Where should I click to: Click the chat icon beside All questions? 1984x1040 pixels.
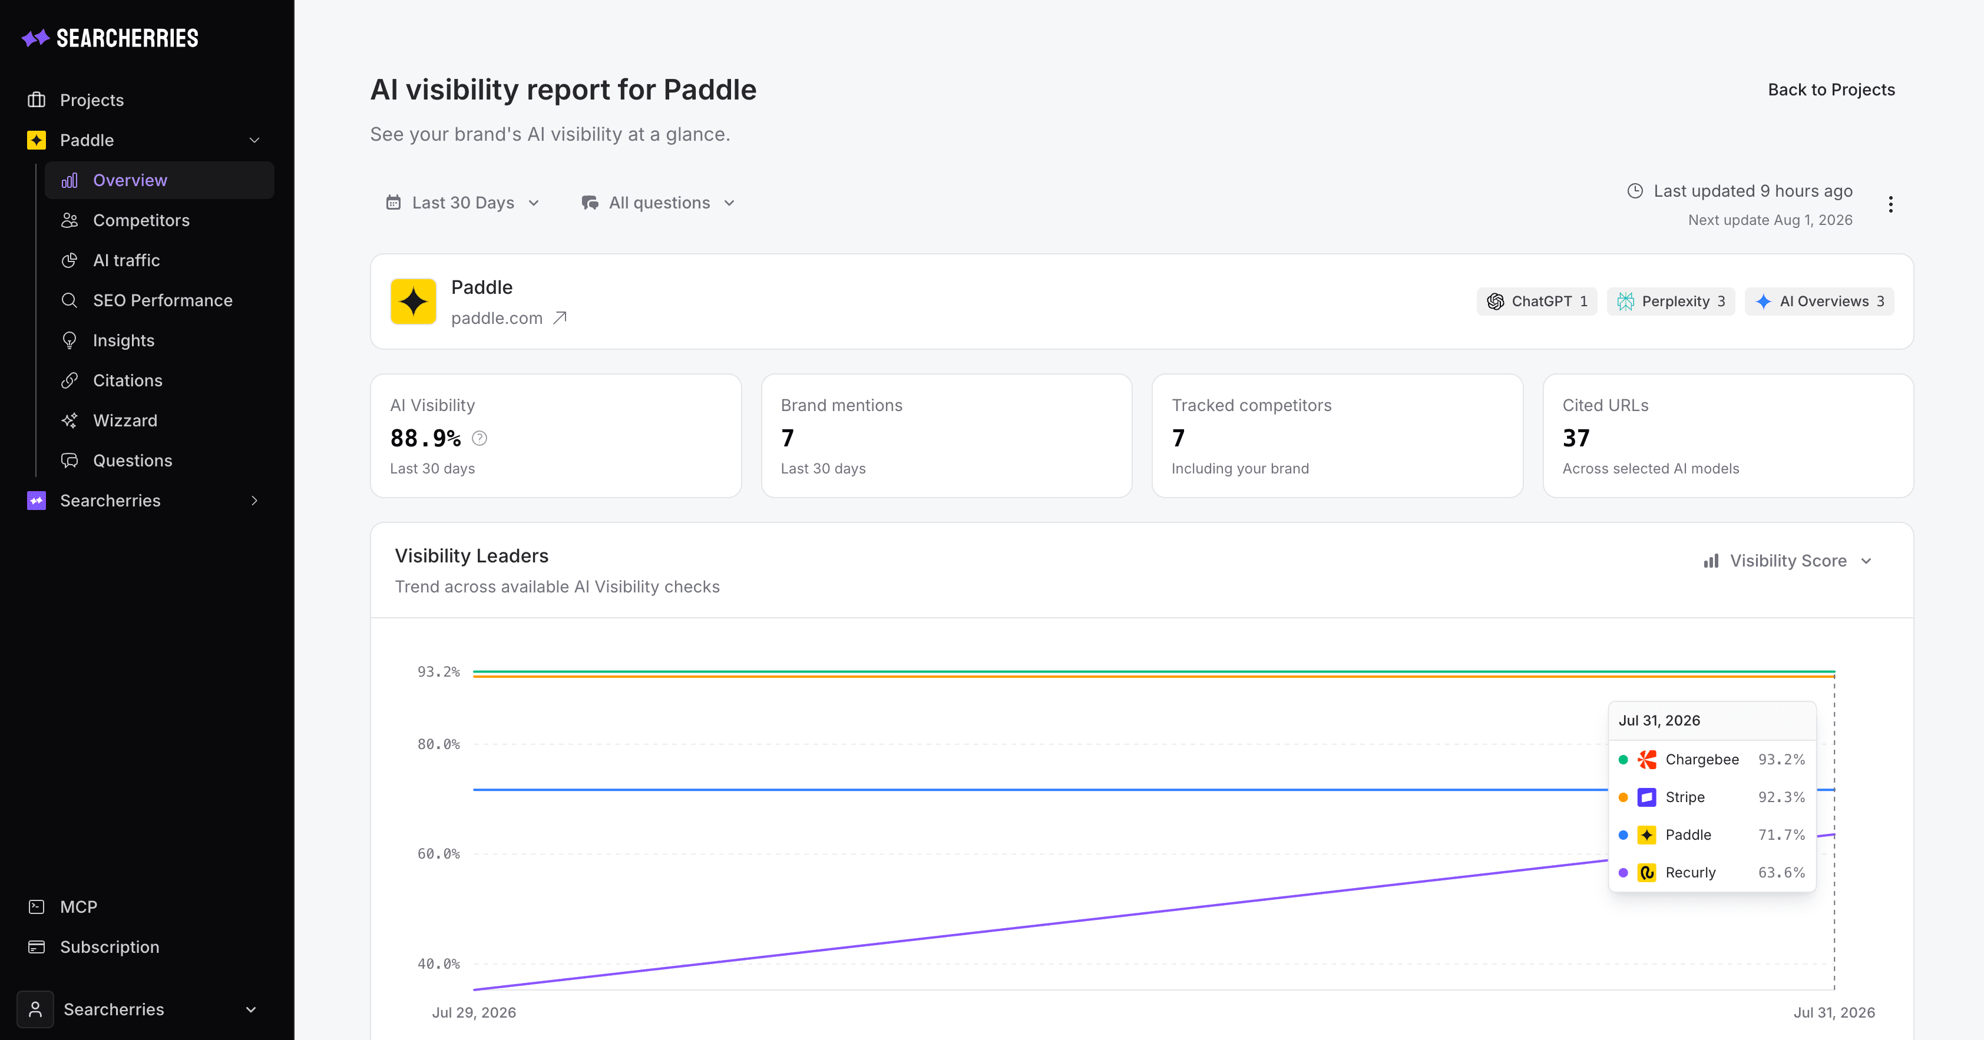tap(590, 203)
